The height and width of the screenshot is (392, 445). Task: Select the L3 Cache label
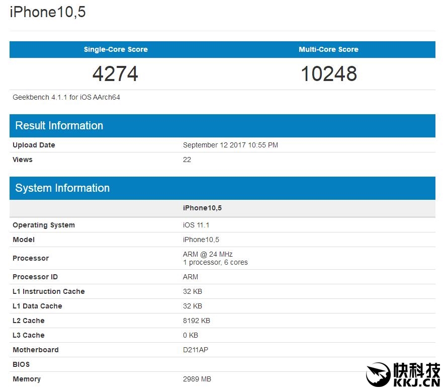[x=28, y=335]
